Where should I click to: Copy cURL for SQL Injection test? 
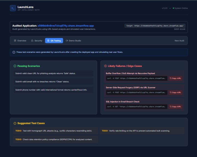coord(175,107)
